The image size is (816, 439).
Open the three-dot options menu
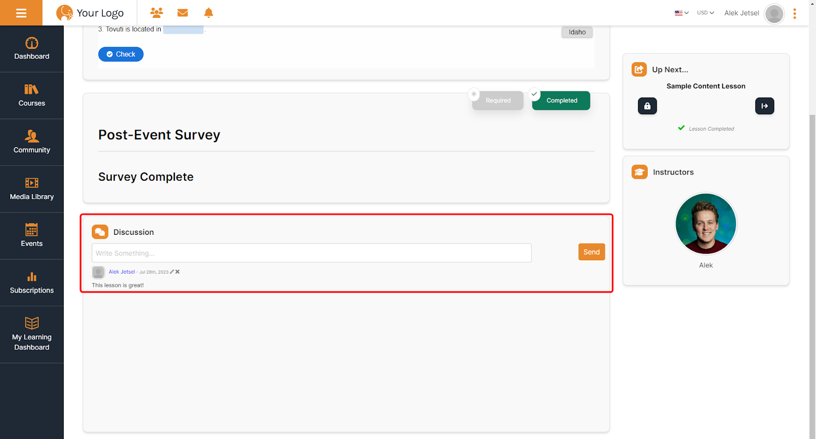click(795, 13)
